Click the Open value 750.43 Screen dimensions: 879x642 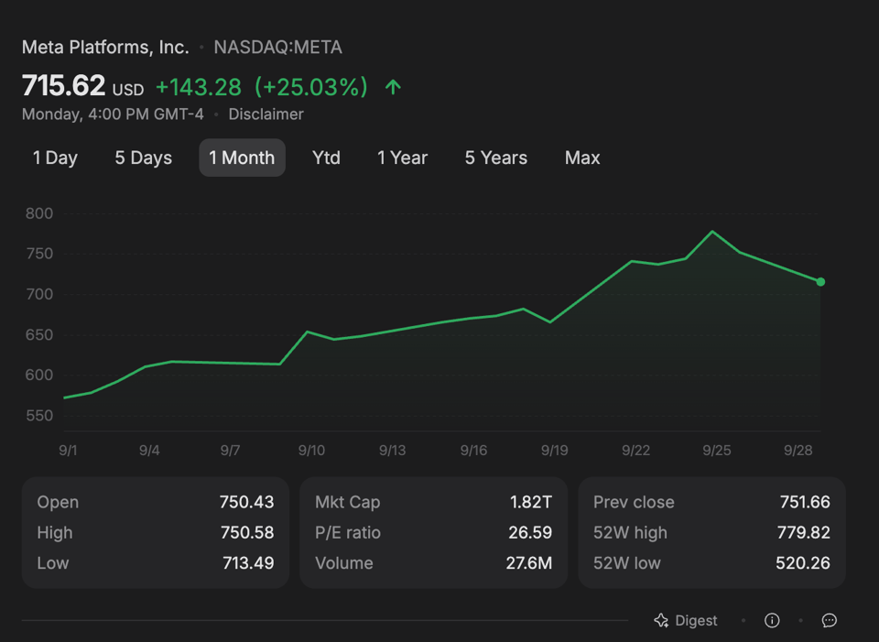tap(246, 502)
